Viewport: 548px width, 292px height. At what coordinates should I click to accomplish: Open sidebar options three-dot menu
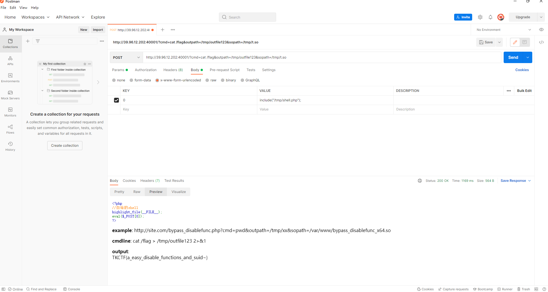pyautogui.click(x=102, y=41)
